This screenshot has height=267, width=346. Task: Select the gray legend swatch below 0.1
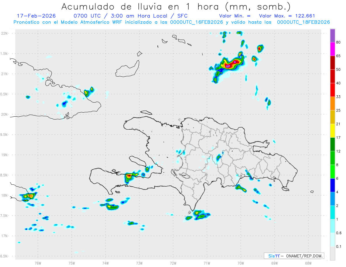coord(332,253)
